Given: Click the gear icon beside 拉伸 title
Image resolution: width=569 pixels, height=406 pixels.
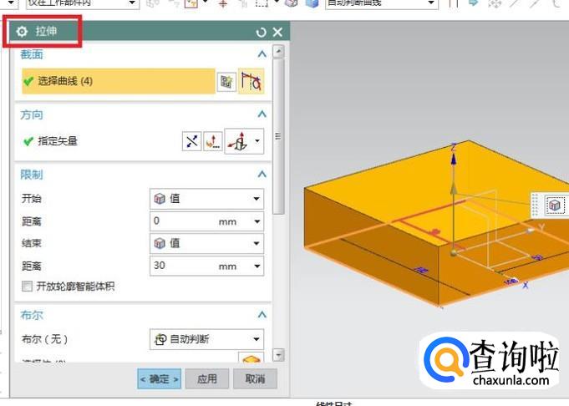Looking at the screenshot, I should 23,33.
